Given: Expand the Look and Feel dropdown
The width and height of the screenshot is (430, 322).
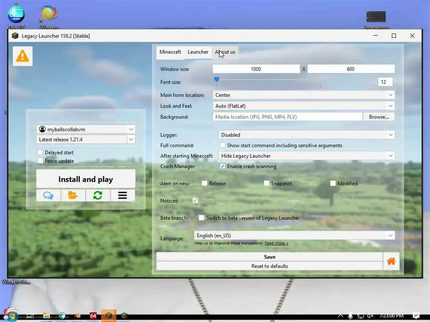Looking at the screenshot, I should (x=304, y=106).
